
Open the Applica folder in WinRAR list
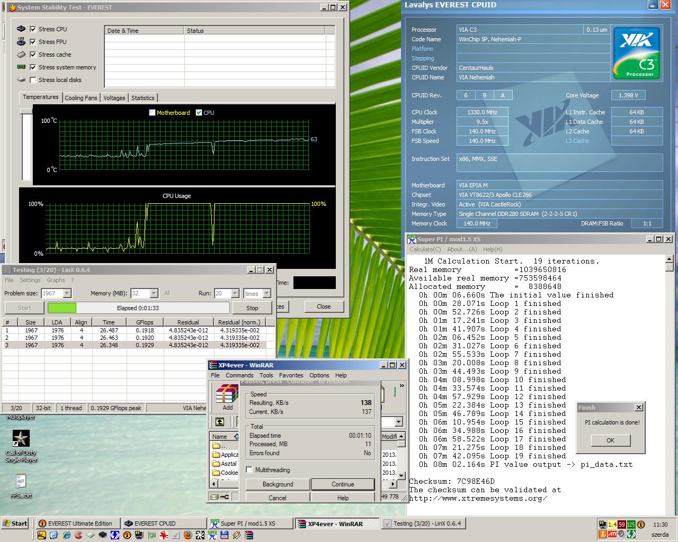(x=226, y=454)
